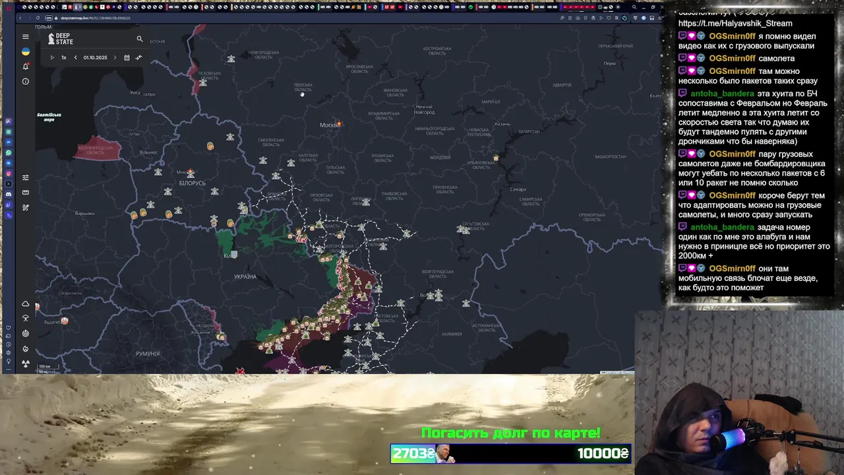Toggle the airfields layer icon
Screen dimensions: 844x475
[x=26, y=318]
